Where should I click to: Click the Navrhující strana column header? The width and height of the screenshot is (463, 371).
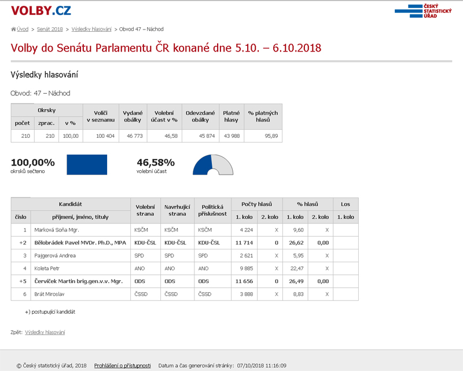(x=177, y=210)
